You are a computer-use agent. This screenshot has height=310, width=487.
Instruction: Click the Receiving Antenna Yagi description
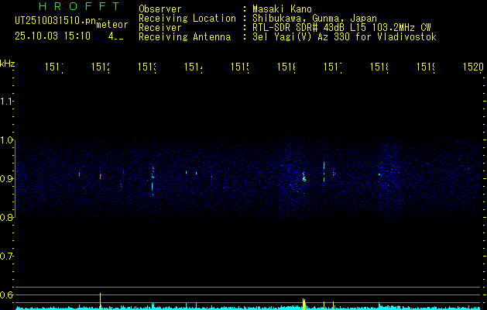pyautogui.click(x=345, y=37)
